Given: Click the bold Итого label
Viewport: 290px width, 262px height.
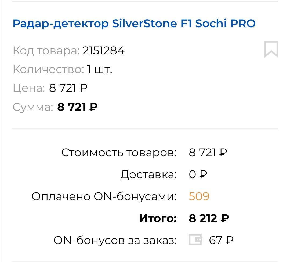Looking at the screenshot, I should click(x=158, y=219).
